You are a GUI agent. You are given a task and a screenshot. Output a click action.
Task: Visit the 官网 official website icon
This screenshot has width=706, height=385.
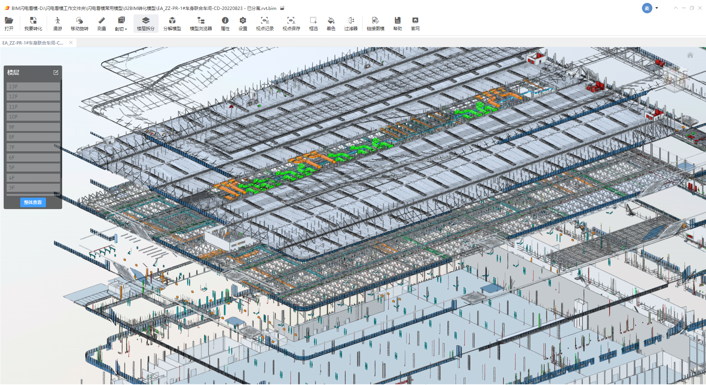(x=415, y=24)
